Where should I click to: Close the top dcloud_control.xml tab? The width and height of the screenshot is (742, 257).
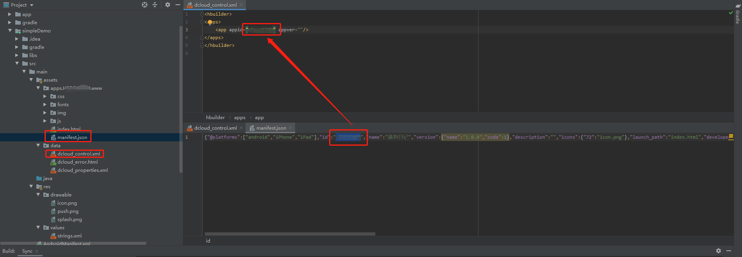[x=241, y=5]
